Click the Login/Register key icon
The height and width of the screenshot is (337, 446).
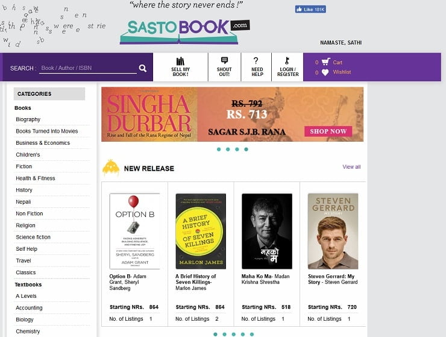point(287,61)
